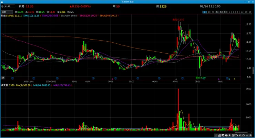Select the 15-minute period tab
This screenshot has width=255, height=138.
point(242,12)
